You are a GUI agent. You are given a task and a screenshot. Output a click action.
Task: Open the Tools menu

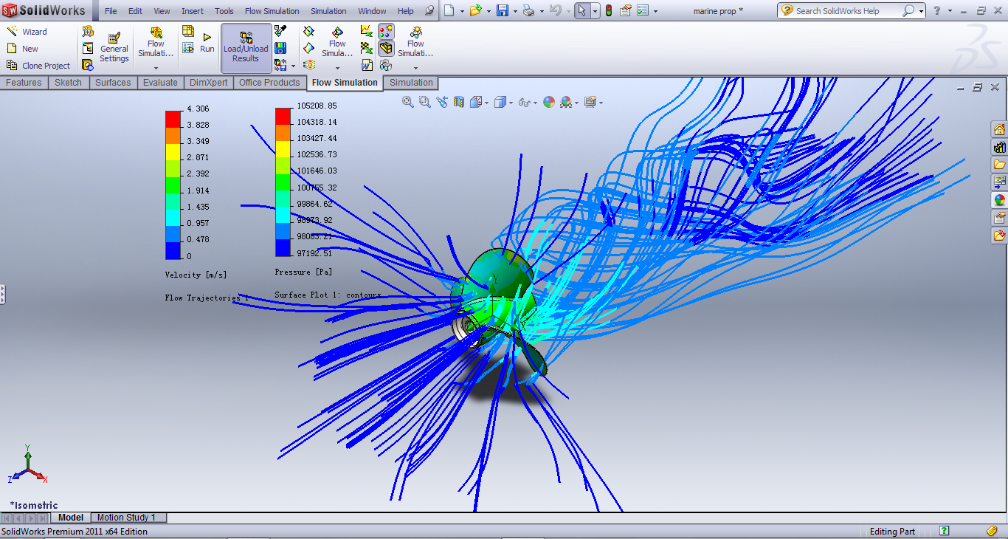point(224,11)
